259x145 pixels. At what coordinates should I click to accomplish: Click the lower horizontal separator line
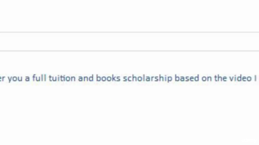129,51
